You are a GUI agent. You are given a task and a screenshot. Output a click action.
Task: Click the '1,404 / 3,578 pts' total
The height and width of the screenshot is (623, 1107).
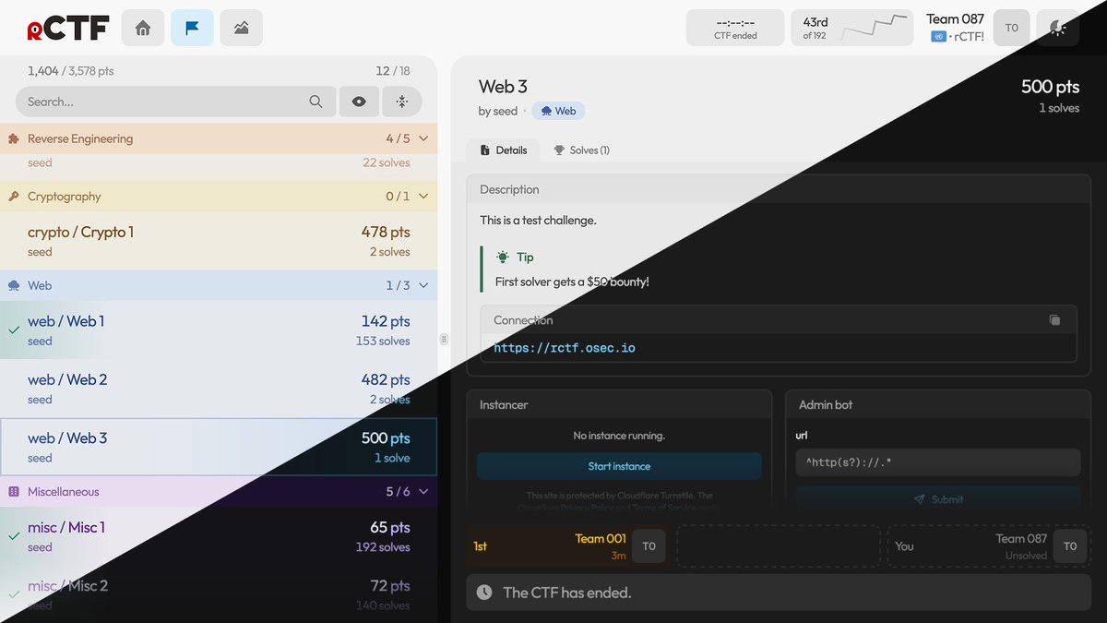71,71
